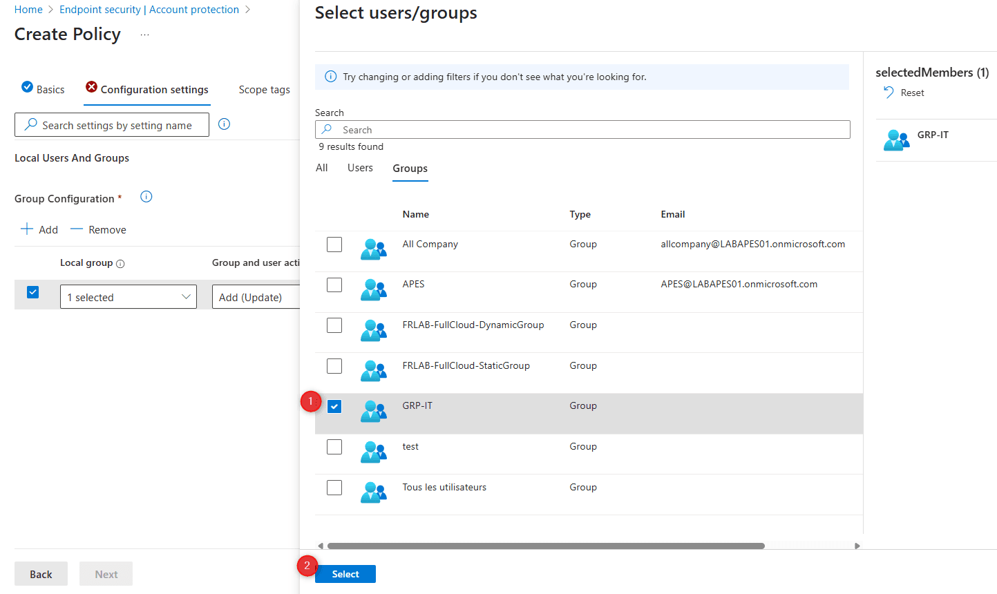
Task: Click the plus Add icon
Action: tap(27, 229)
